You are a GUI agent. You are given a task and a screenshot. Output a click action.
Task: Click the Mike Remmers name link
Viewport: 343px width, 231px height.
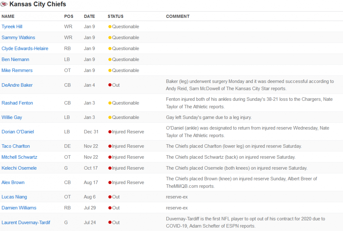pos(17,70)
